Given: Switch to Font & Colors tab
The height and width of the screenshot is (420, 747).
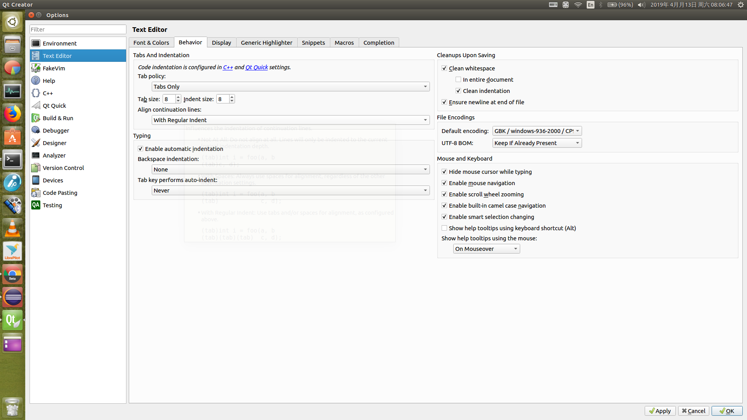Looking at the screenshot, I should [x=151, y=42].
